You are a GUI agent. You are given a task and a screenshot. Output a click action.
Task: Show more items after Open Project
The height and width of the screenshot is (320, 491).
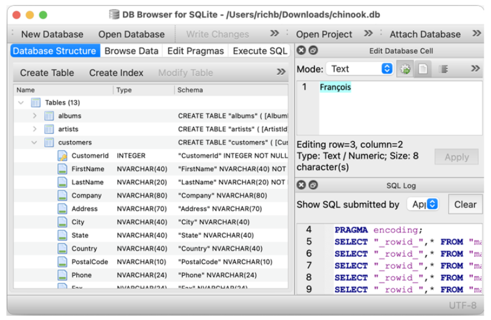click(368, 33)
